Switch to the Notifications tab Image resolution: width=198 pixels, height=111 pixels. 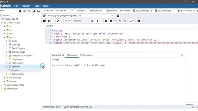click(86, 55)
